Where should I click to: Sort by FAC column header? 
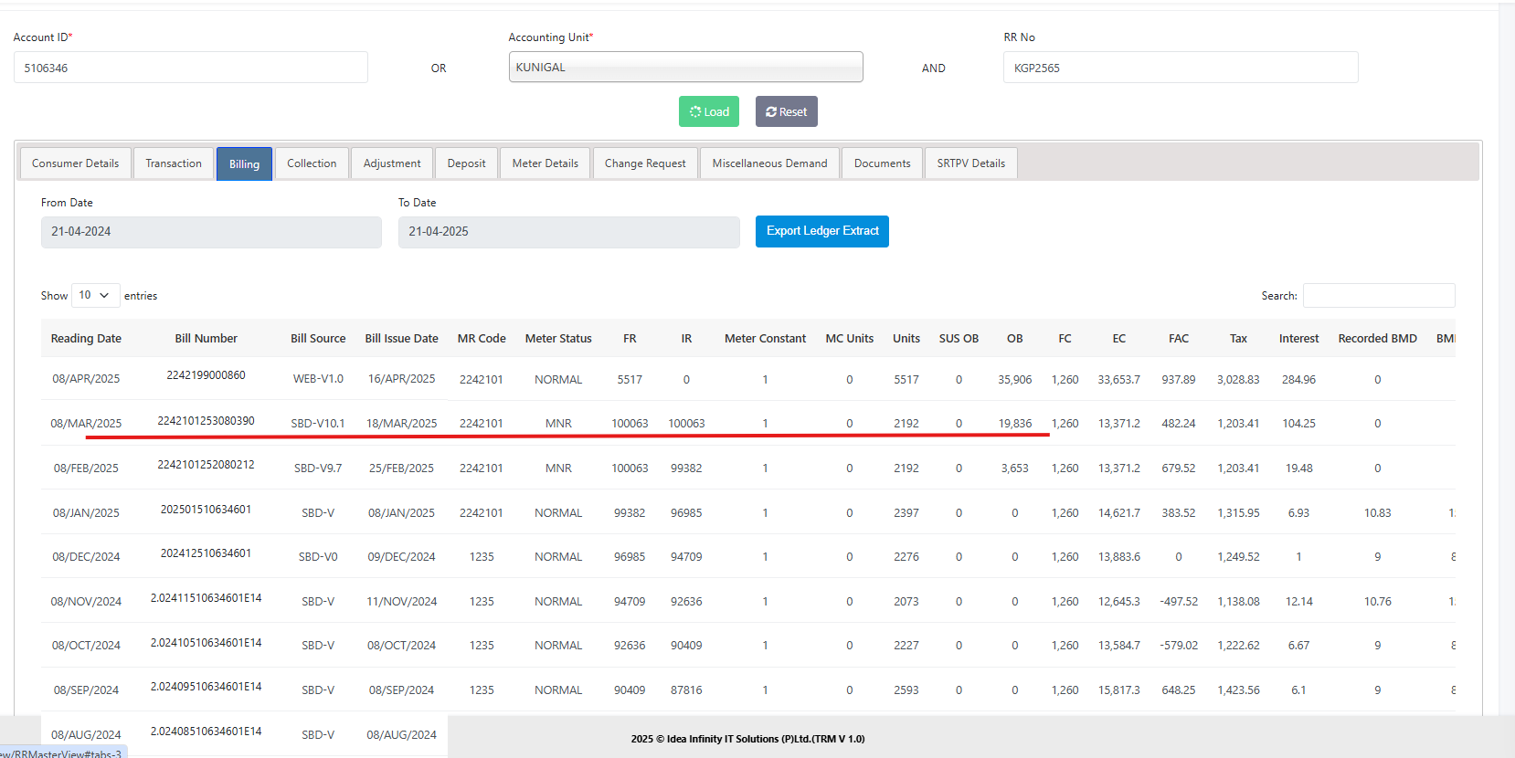(1179, 338)
